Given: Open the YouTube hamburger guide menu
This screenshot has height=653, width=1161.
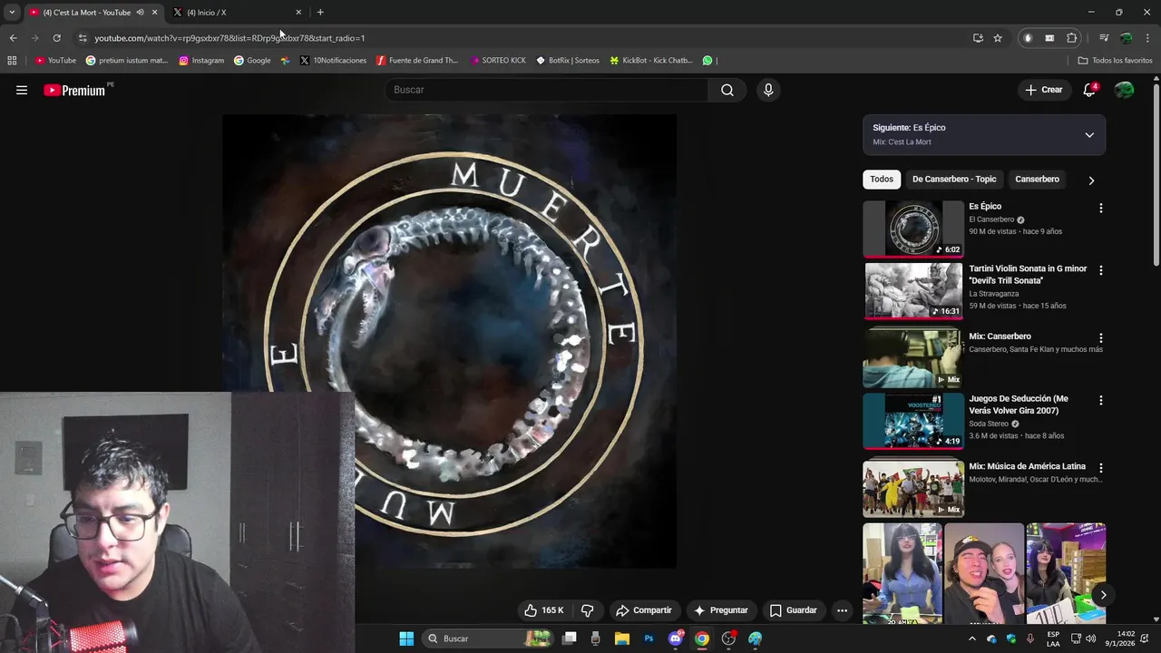Looking at the screenshot, I should click(x=22, y=90).
